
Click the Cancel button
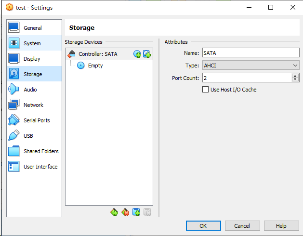click(x=242, y=226)
